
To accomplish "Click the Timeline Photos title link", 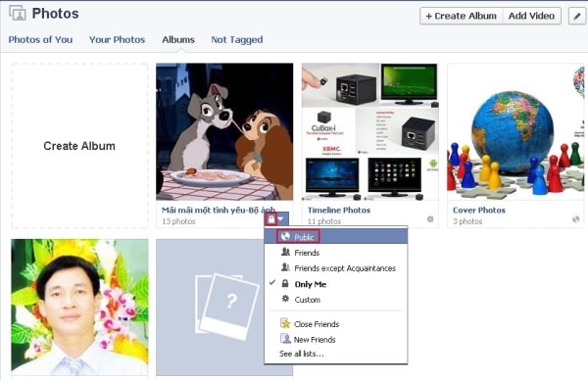I will point(339,211).
